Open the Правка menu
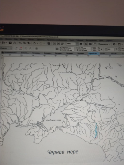Image resolution: width=124 pixels, height=165 pixels. [x=9, y=39]
